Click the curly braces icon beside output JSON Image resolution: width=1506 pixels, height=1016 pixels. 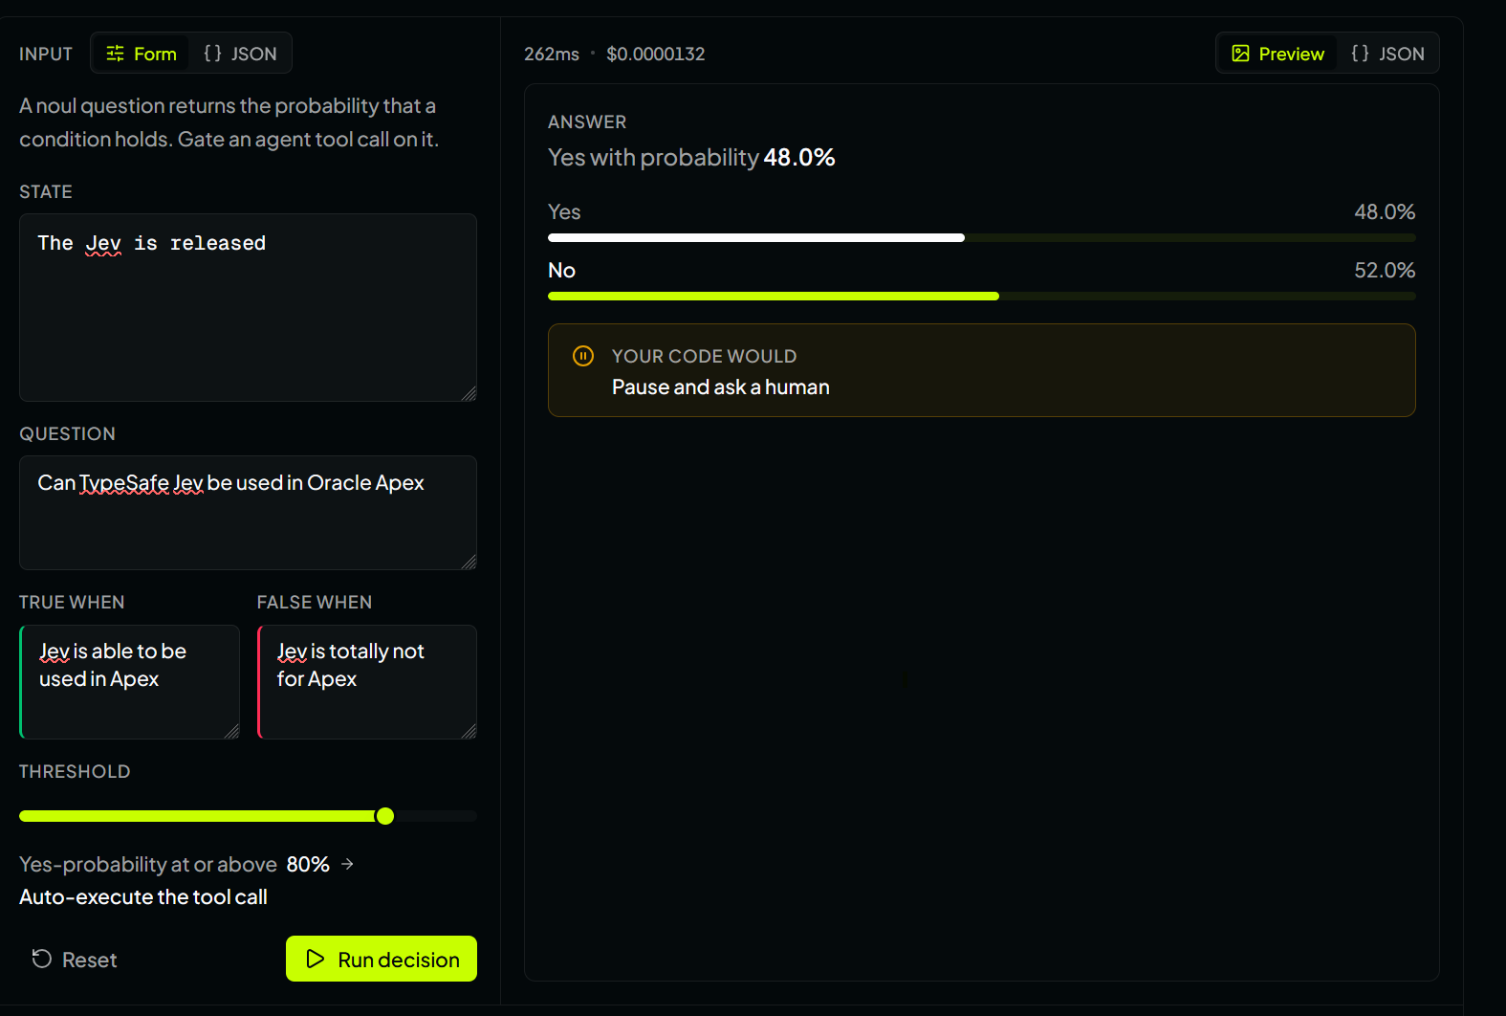coord(1360,54)
